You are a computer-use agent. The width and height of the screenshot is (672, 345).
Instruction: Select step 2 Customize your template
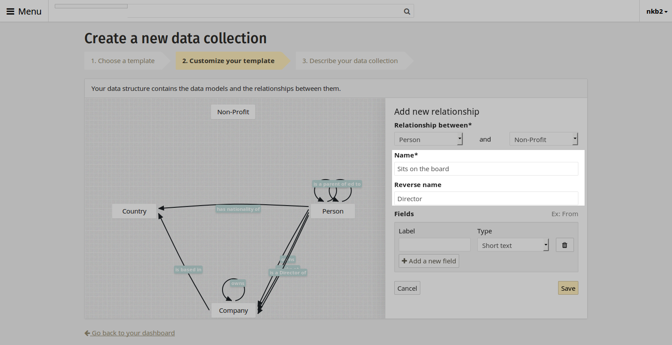click(x=228, y=61)
